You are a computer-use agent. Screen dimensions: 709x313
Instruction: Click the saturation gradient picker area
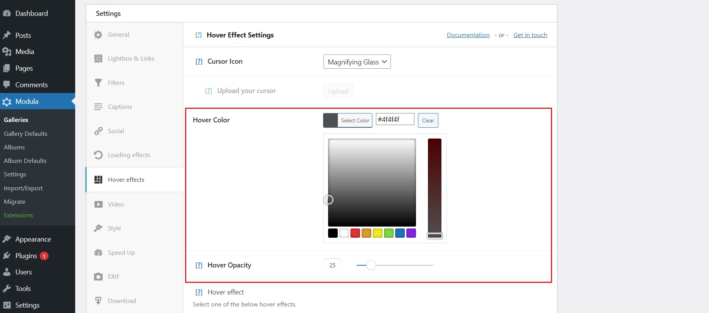click(x=372, y=183)
